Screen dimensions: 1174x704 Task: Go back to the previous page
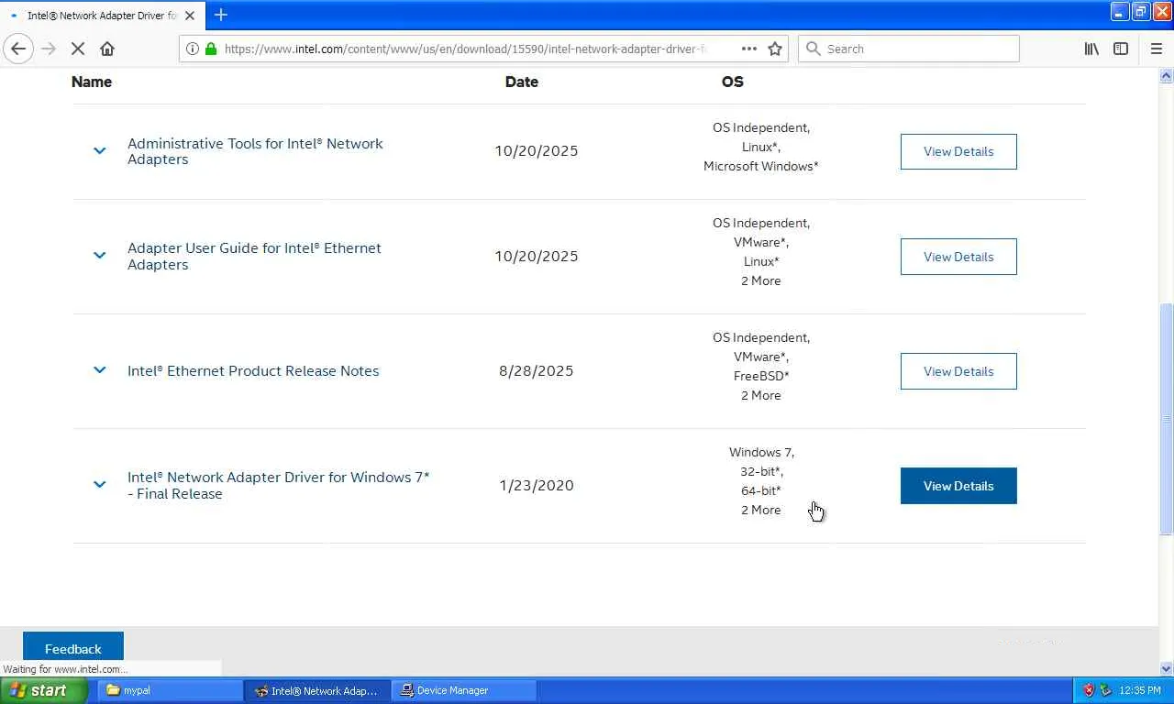(x=18, y=49)
